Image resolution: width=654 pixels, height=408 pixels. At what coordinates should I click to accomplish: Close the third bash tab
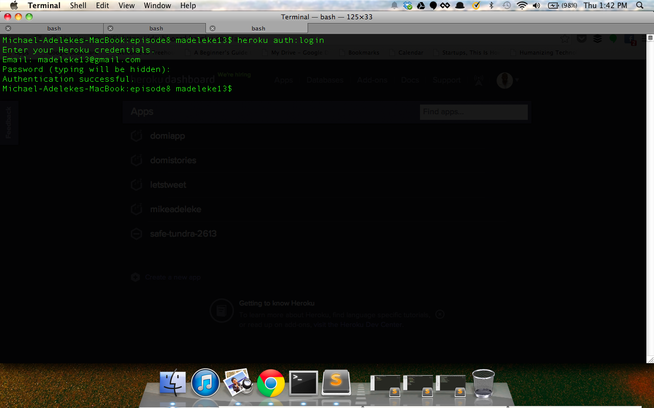[213, 29]
